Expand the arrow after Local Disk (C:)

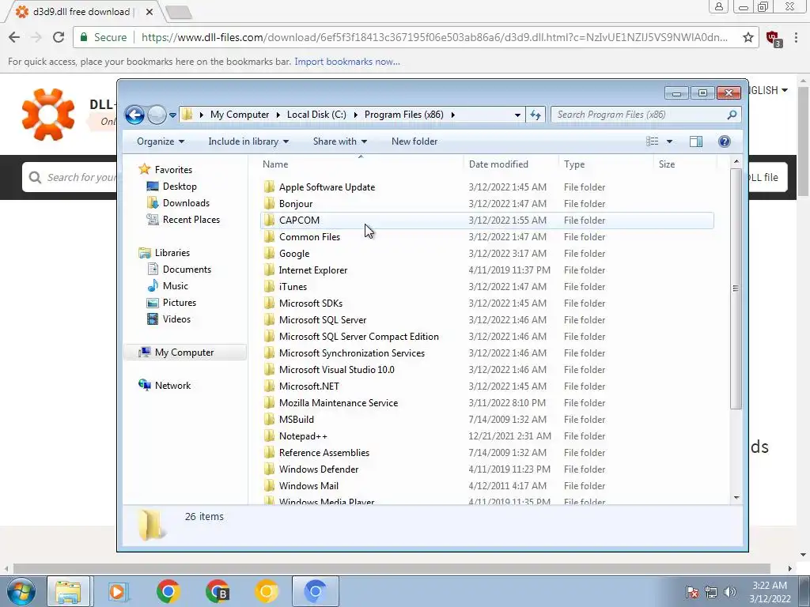[x=355, y=115]
